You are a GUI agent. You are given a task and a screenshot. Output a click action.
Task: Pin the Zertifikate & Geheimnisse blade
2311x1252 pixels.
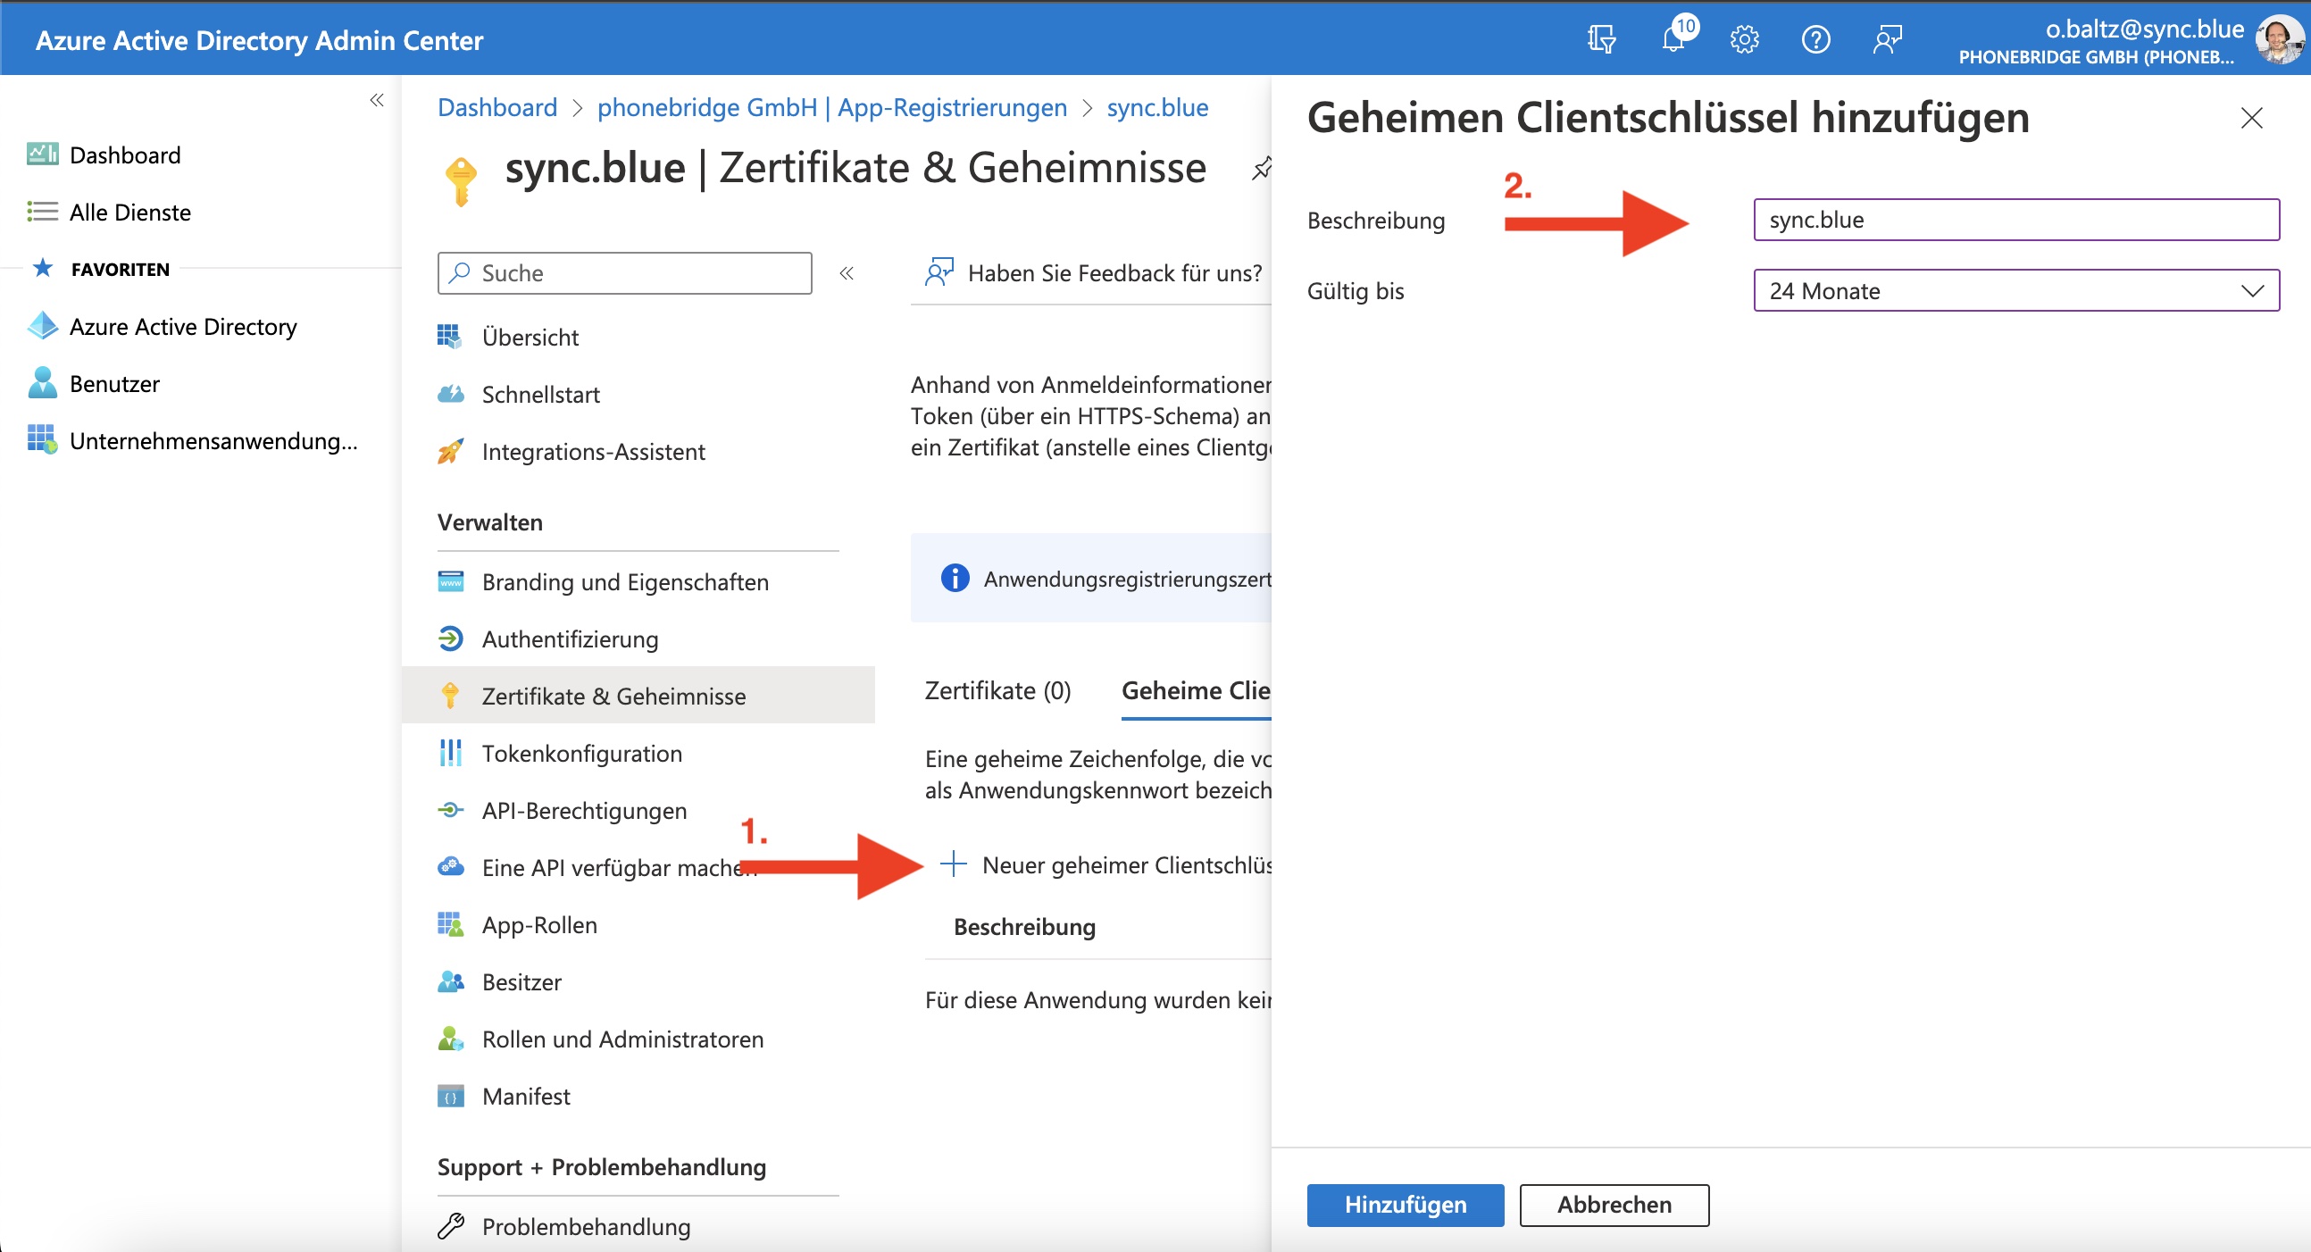coord(1261,168)
